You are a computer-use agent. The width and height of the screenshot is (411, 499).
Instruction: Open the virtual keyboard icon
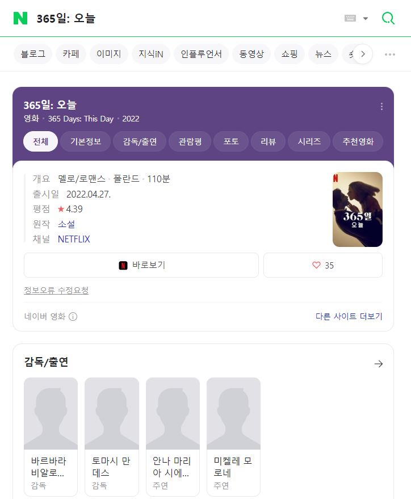(350, 18)
